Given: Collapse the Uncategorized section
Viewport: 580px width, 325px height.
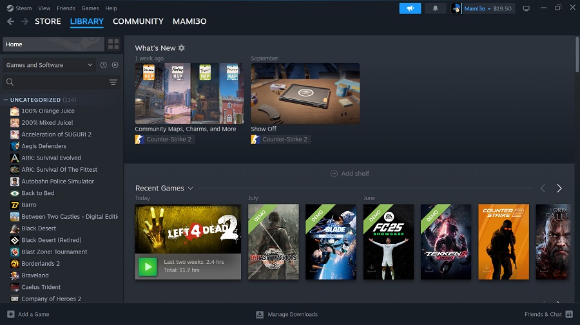Looking at the screenshot, I should click(6, 100).
